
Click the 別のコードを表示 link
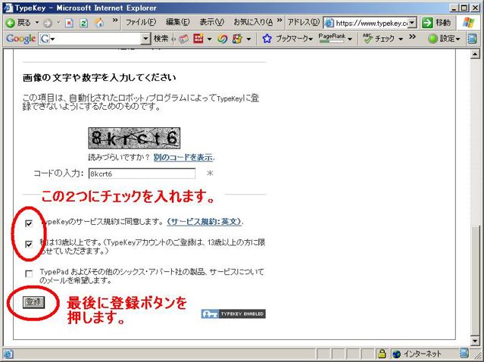[x=183, y=158]
